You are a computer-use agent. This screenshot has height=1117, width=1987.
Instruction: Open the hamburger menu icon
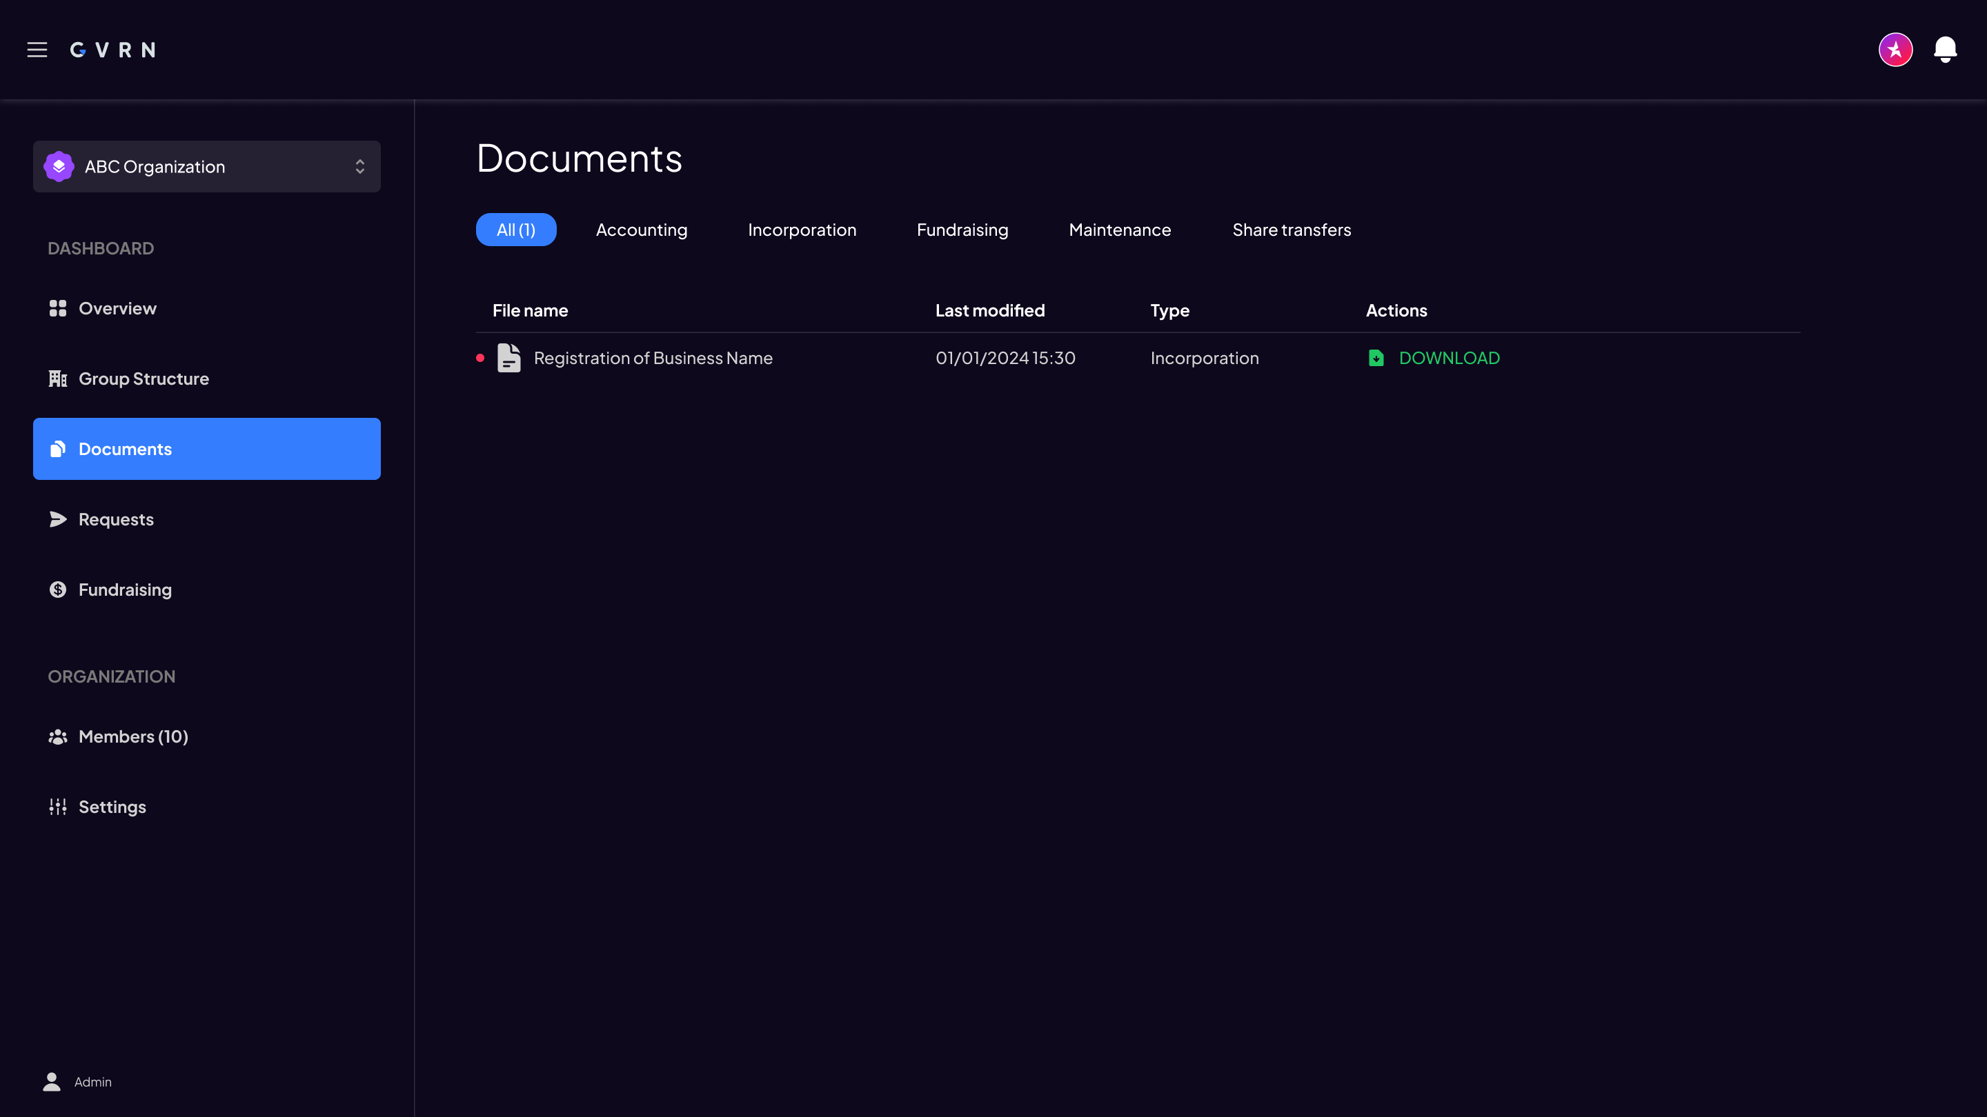pyautogui.click(x=37, y=50)
